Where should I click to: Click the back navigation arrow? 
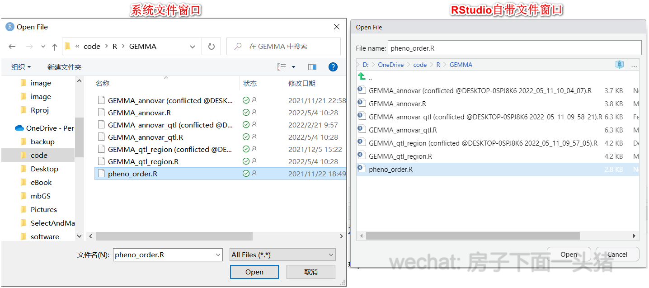coord(12,46)
